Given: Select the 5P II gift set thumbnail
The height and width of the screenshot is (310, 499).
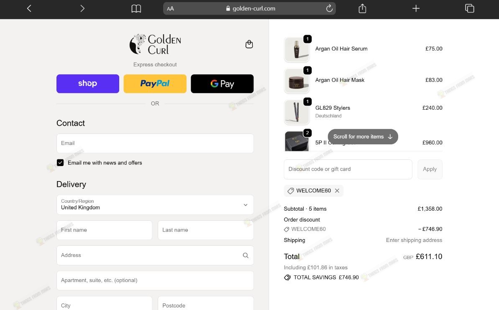Looking at the screenshot, I should click(297, 141).
